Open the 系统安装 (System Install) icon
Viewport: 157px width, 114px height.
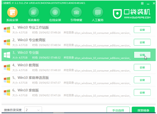(12, 12)
